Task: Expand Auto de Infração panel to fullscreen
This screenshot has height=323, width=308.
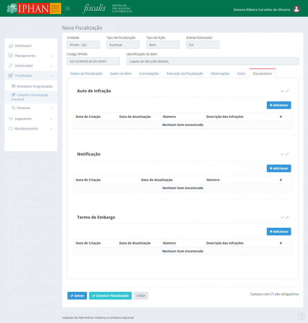Action: coord(287,91)
